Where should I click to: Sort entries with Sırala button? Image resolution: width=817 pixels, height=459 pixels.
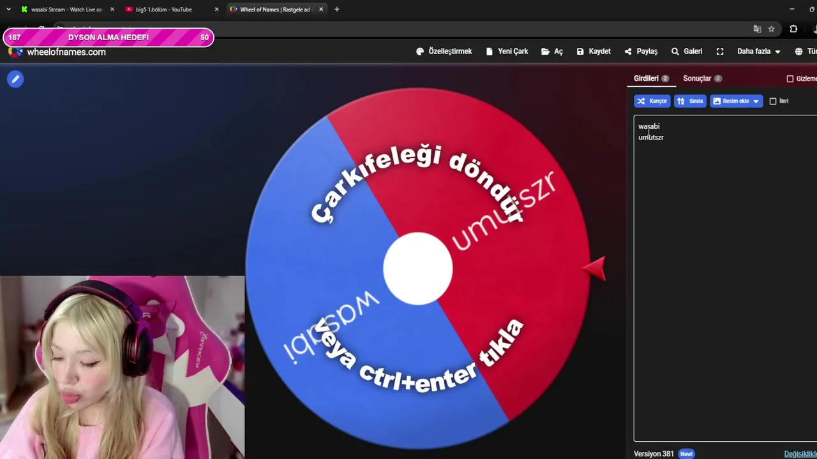pyautogui.click(x=690, y=101)
